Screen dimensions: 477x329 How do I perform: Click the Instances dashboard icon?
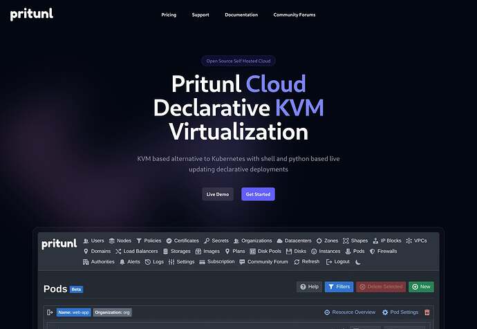pos(314,252)
